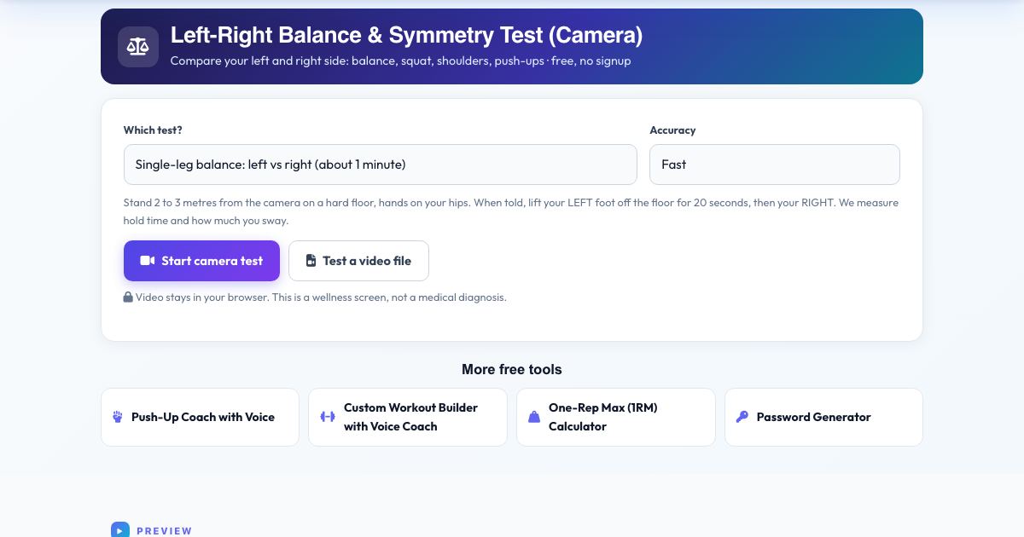Choose Test a video file
The height and width of the screenshot is (537, 1024).
pos(358,261)
